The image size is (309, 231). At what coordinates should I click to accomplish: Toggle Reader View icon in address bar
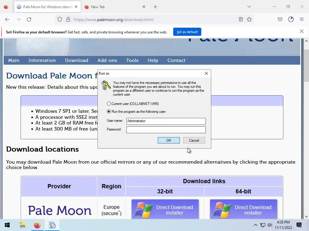[x=241, y=19]
